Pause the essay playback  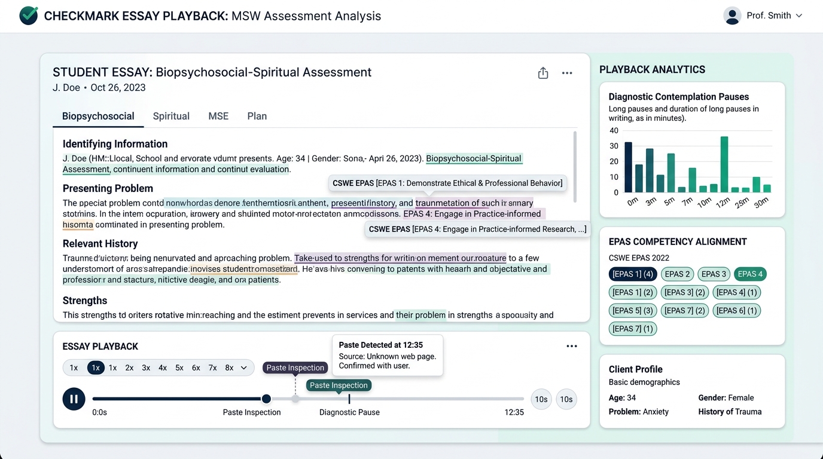click(x=74, y=399)
